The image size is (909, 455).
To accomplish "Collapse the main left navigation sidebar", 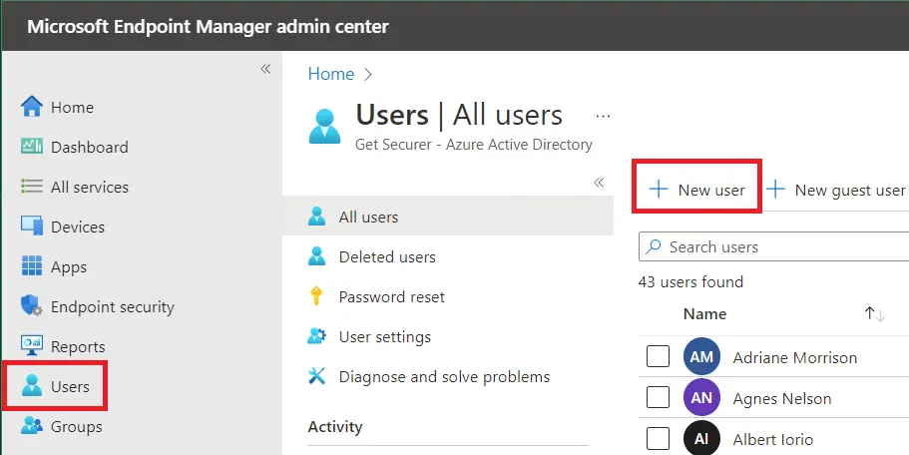I will [265, 69].
